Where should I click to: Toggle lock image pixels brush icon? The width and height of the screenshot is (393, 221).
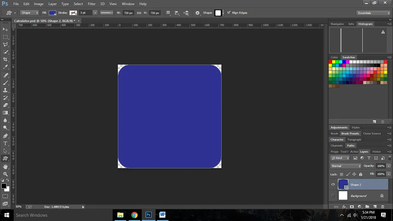tap(348, 174)
